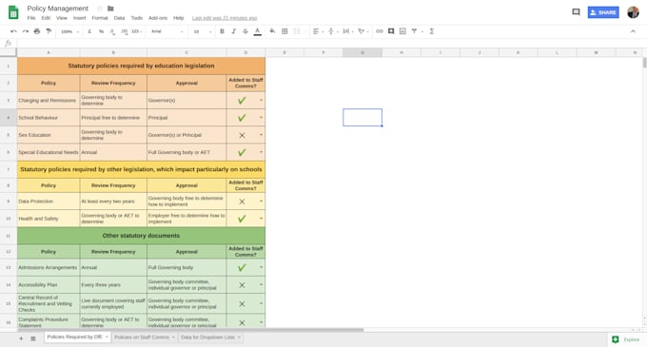
Task: Select the Admissions Arrangements cell
Action: pos(49,267)
